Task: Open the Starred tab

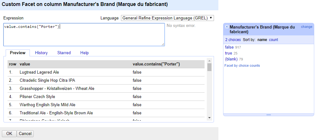Action: pyautogui.click(x=64, y=53)
